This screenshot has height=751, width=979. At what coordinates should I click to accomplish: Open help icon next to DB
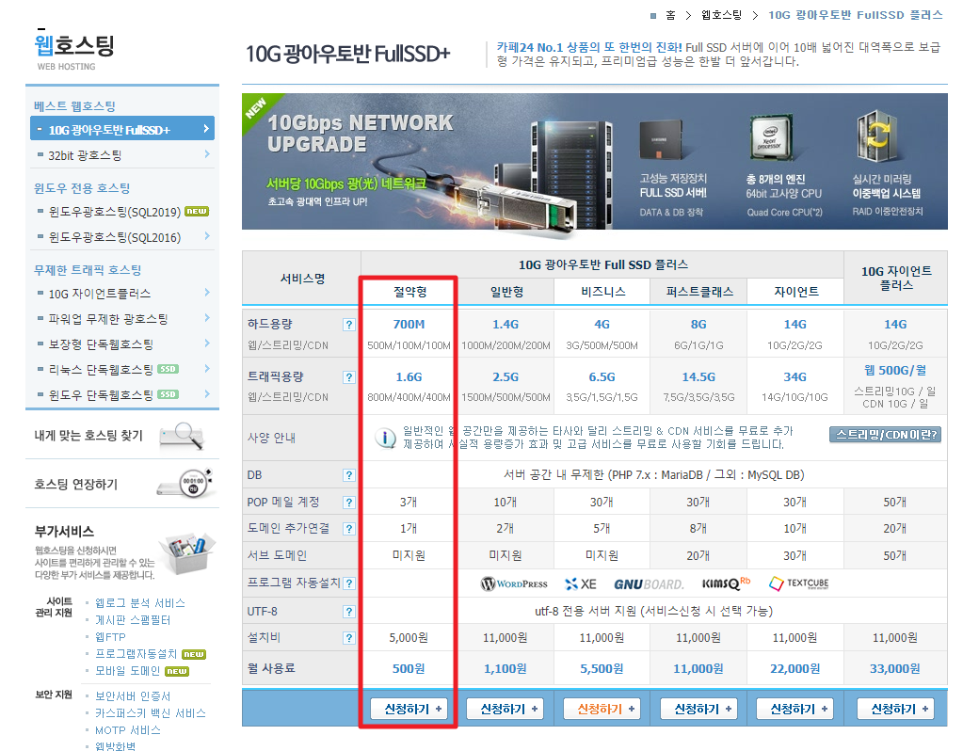click(349, 475)
